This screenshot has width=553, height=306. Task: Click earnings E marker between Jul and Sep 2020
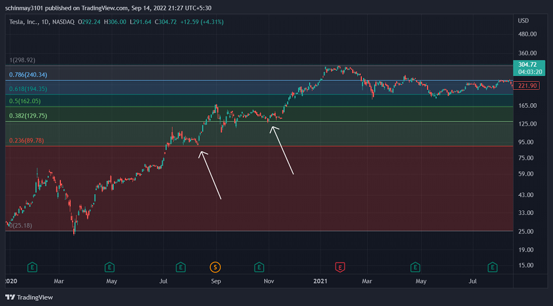tap(181, 267)
